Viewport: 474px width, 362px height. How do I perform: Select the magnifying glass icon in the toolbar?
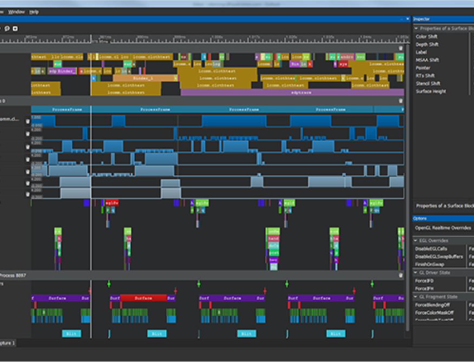(7, 28)
